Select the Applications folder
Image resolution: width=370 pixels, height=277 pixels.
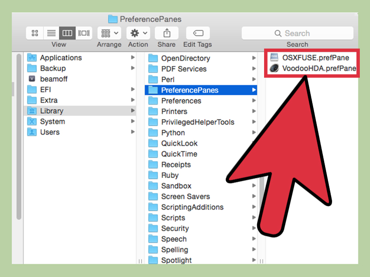click(80, 57)
